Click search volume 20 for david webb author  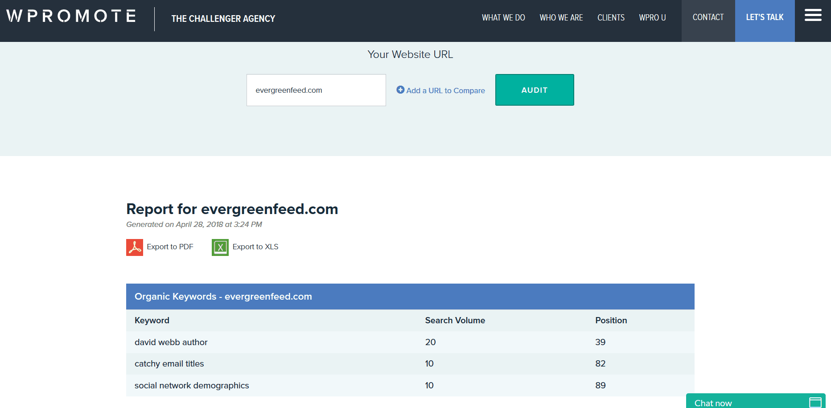pos(430,342)
